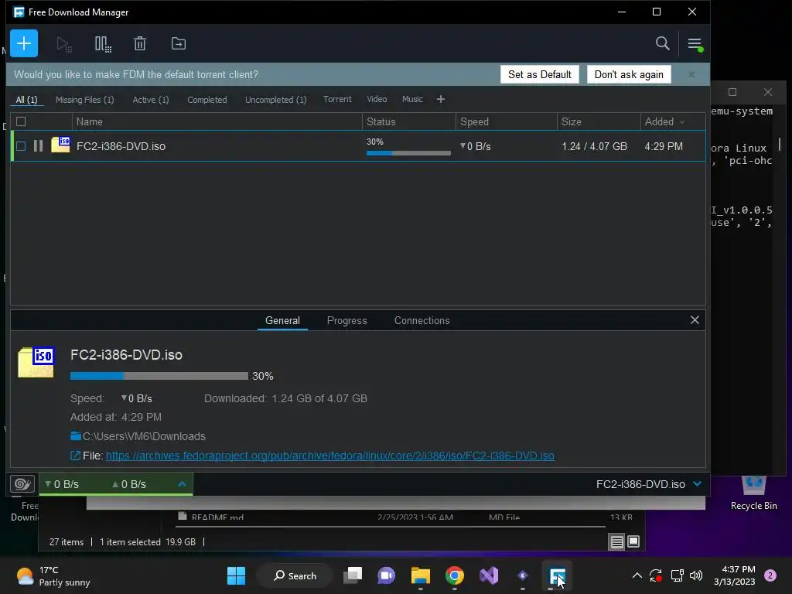Open Uncompleted (1) filter
Screen dimensions: 792x594
point(276,100)
